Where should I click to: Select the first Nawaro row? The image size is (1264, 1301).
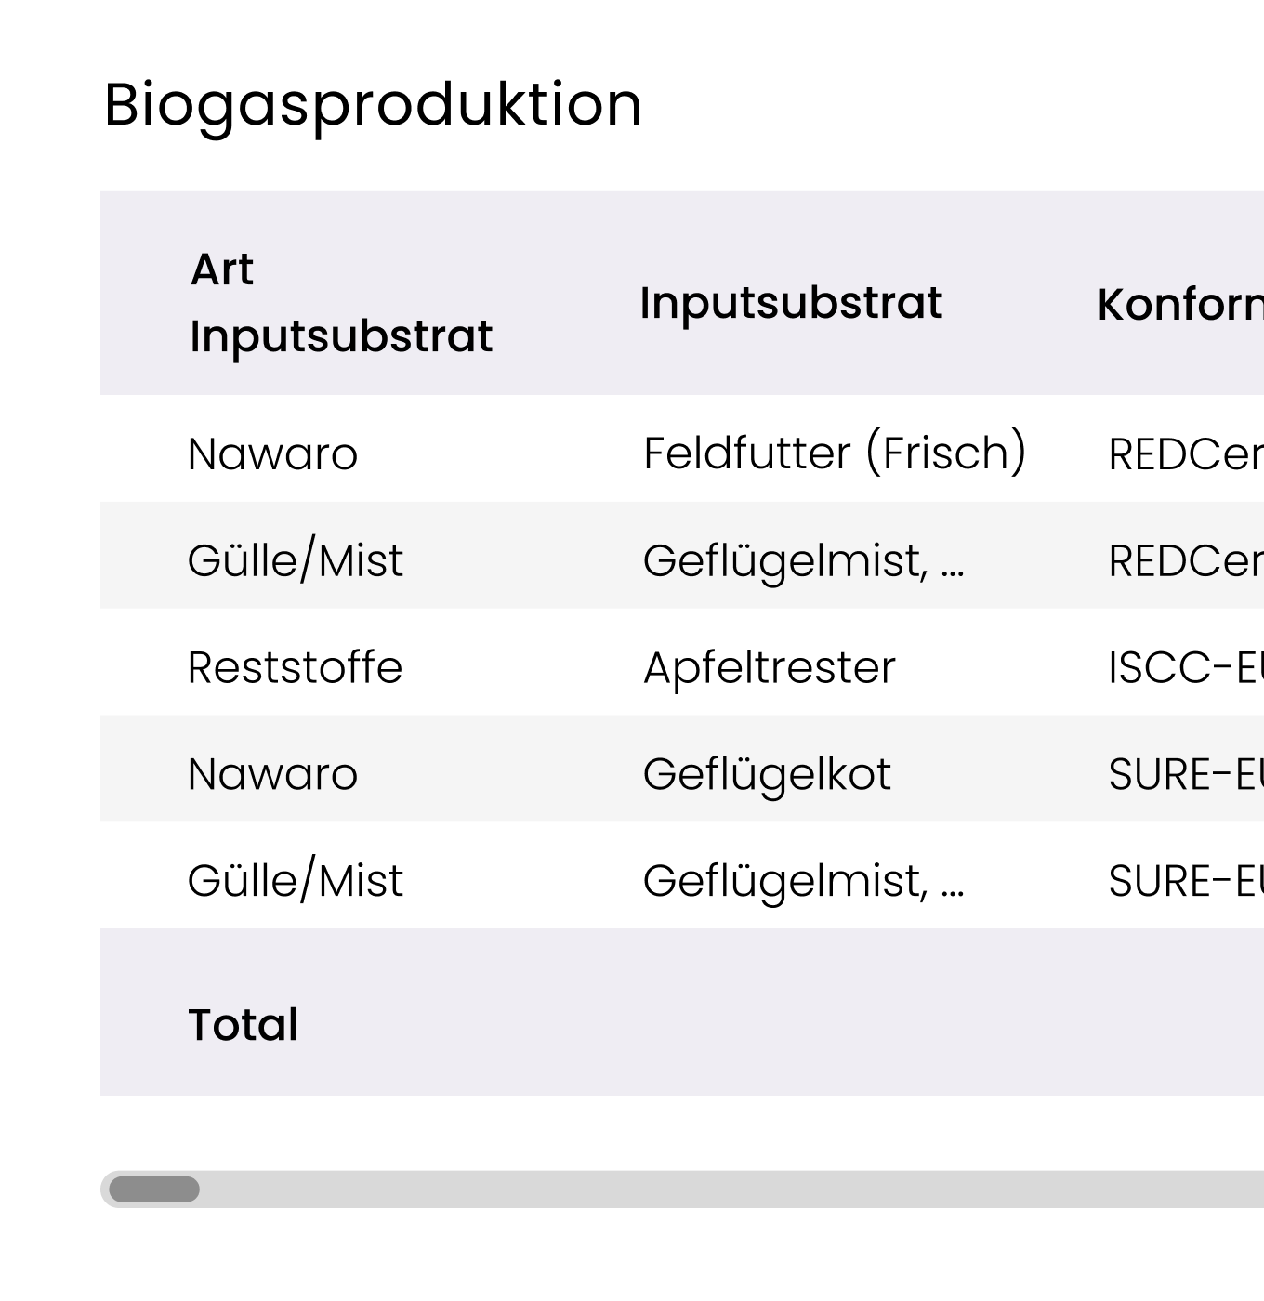272,454
